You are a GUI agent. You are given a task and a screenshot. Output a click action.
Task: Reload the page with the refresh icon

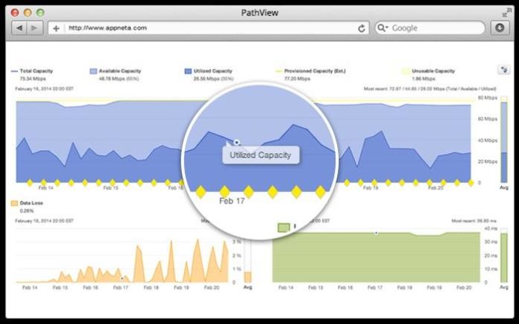[362, 28]
